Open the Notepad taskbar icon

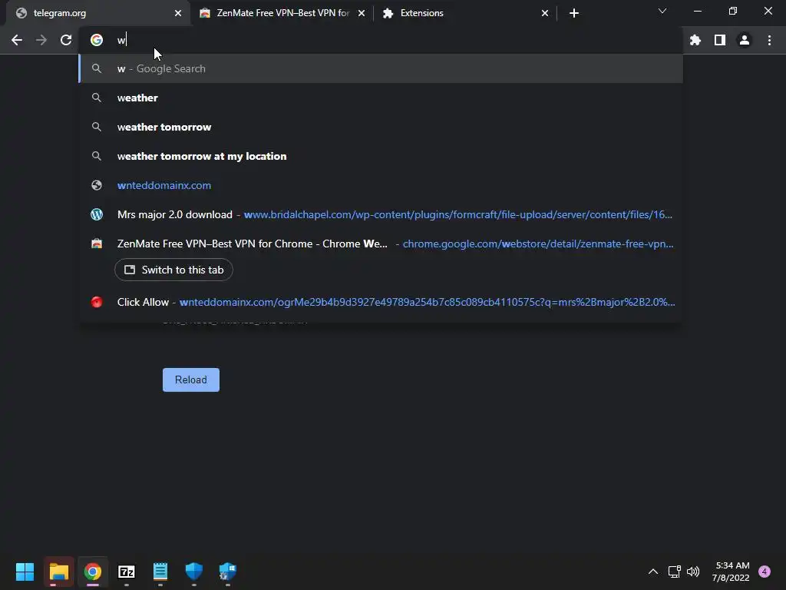pyautogui.click(x=160, y=572)
